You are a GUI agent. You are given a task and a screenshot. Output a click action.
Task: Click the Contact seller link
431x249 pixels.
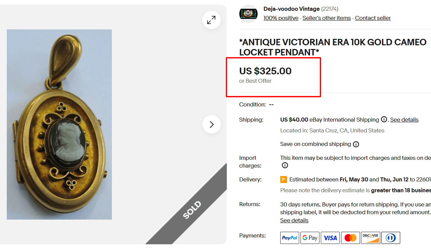[373, 18]
